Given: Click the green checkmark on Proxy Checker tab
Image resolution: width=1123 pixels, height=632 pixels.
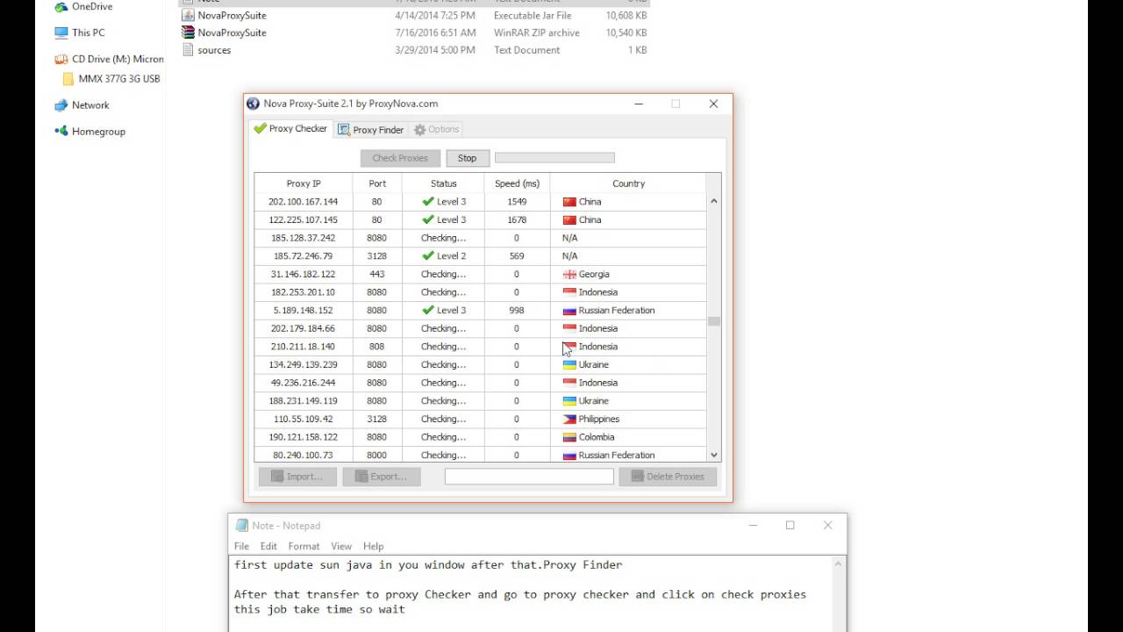Looking at the screenshot, I should (260, 128).
